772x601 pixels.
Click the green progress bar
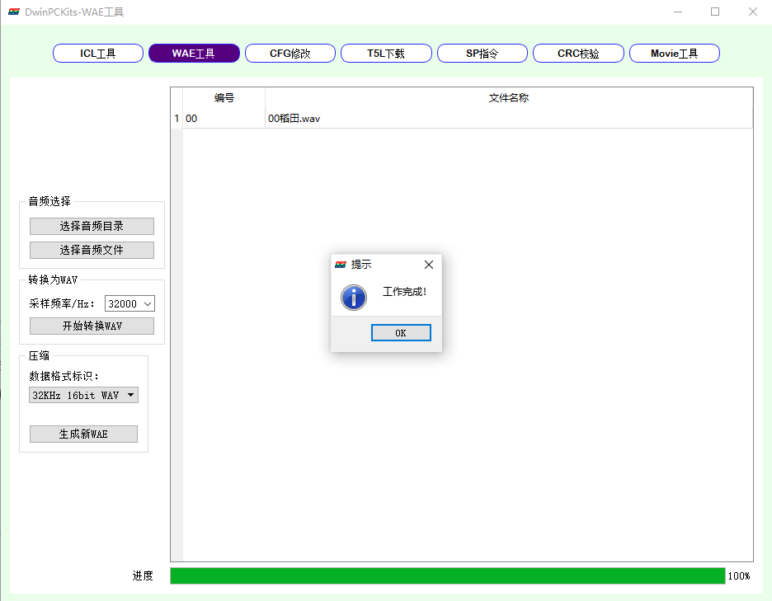point(447,575)
